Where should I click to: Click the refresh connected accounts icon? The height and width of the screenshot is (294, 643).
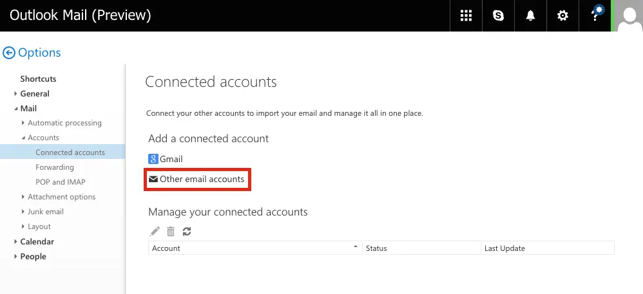[187, 232]
